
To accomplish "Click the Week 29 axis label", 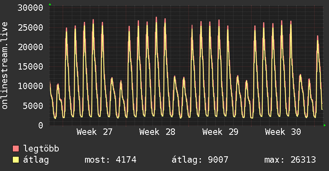I will tap(220, 132).
